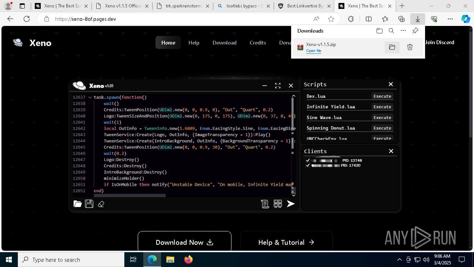The height and width of the screenshot is (267, 474).
Task: Click the eraser clear icon in Xeno editor
Action: 101,204
